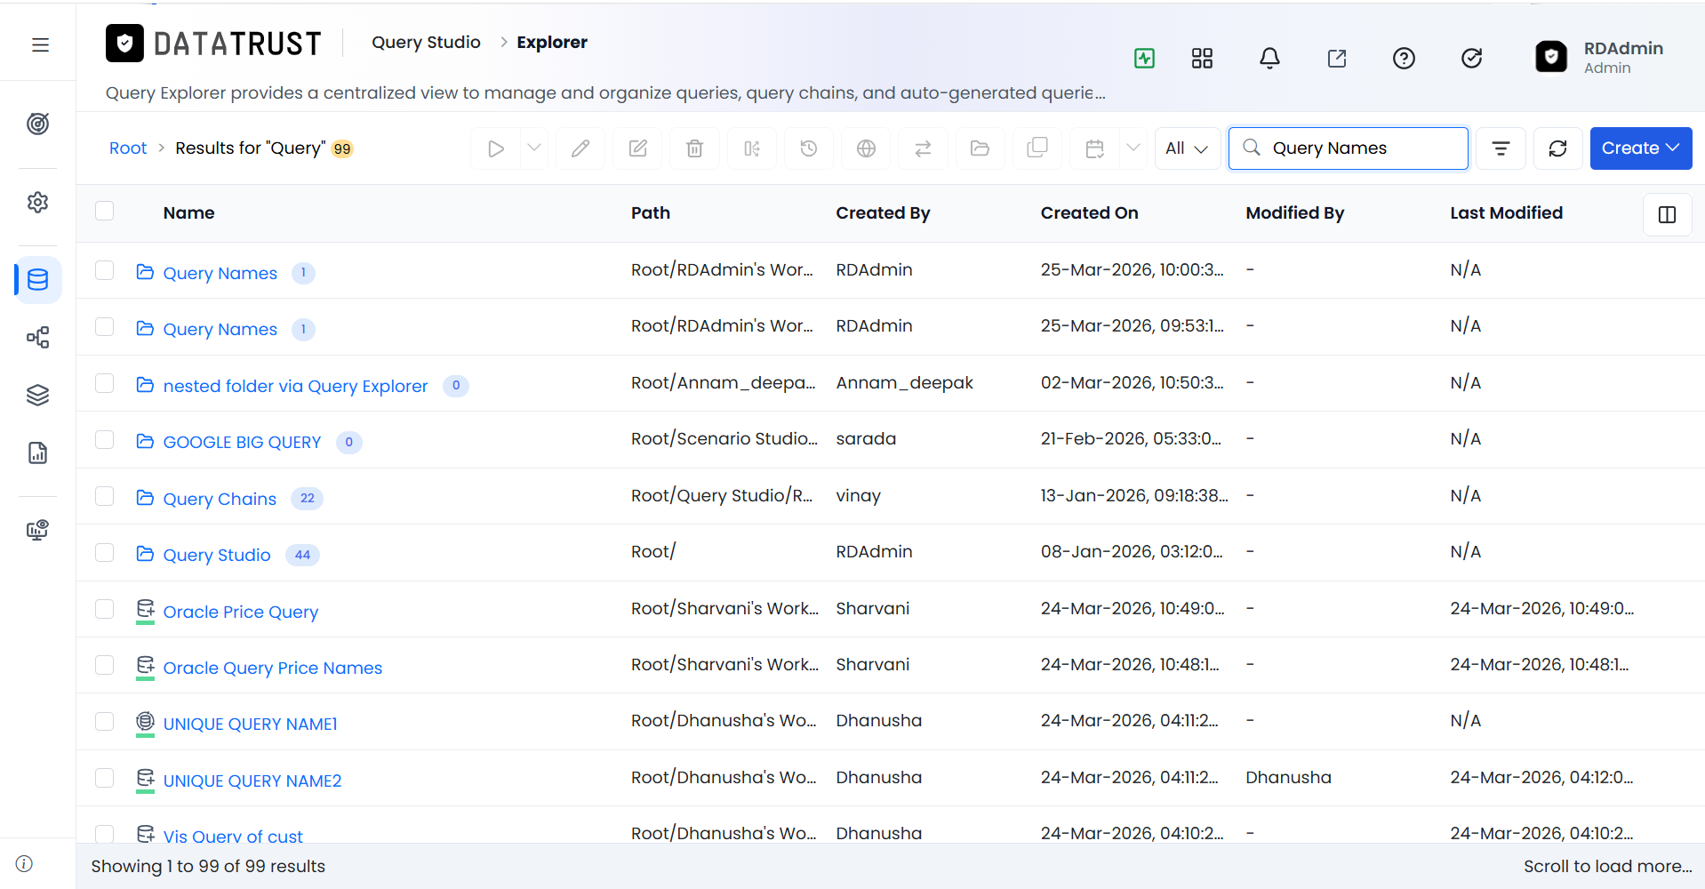Open the settings gear in sidebar

[x=37, y=203]
